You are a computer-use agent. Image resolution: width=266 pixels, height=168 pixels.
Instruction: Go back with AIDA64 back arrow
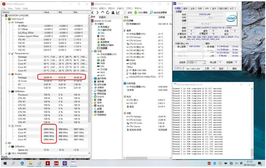[x=92, y=13]
